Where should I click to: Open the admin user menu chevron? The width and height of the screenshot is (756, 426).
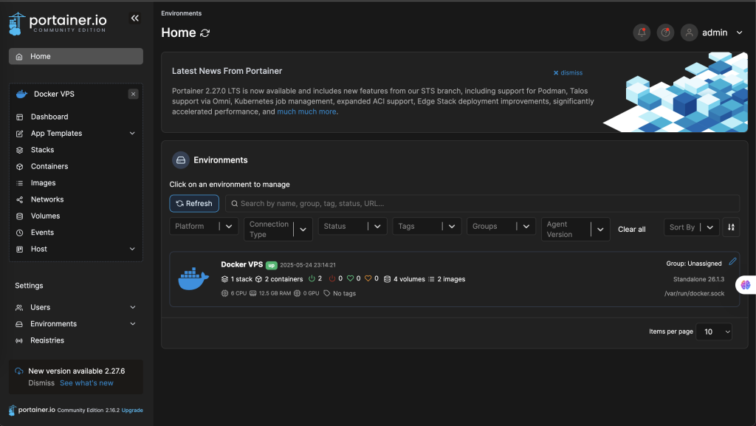coord(739,32)
